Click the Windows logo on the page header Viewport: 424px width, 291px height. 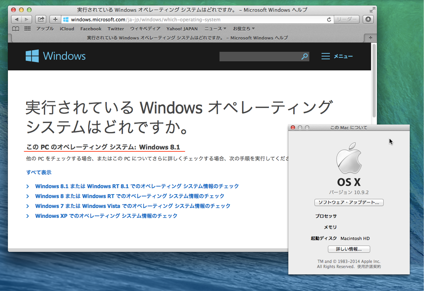pos(32,56)
